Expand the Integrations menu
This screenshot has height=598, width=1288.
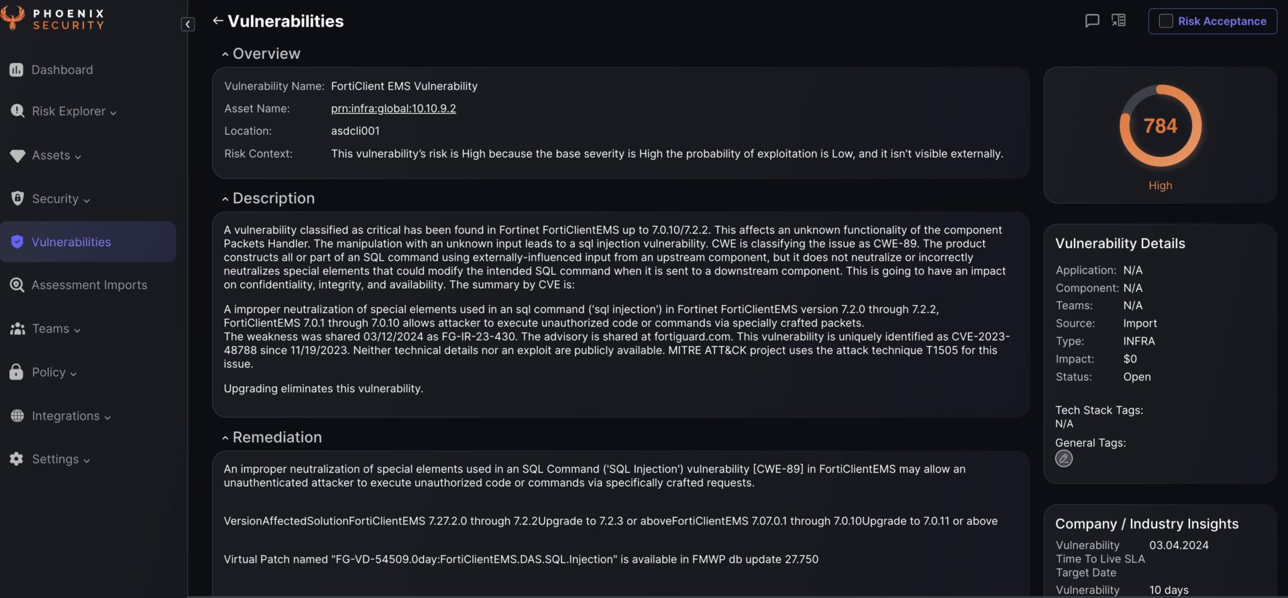pos(70,416)
